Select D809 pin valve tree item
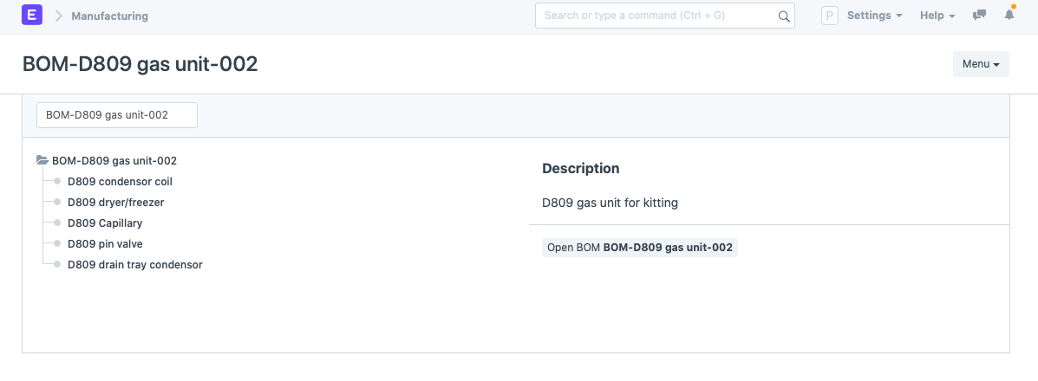The image size is (1038, 381). pos(105,244)
